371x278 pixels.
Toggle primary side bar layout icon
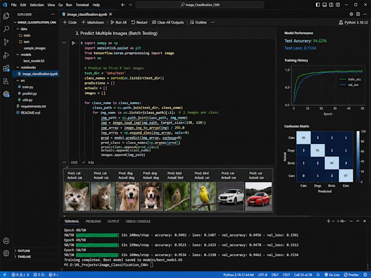click(318, 5)
